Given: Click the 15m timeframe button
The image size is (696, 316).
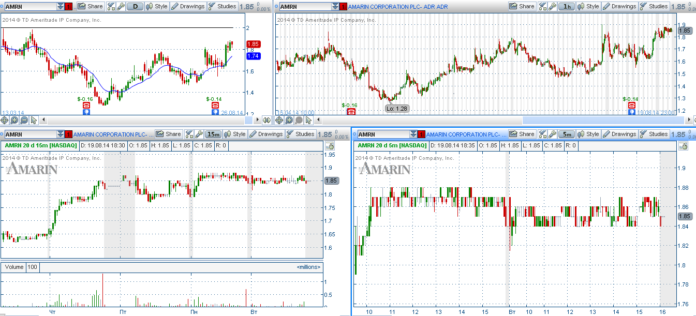Looking at the screenshot, I should click(213, 134).
